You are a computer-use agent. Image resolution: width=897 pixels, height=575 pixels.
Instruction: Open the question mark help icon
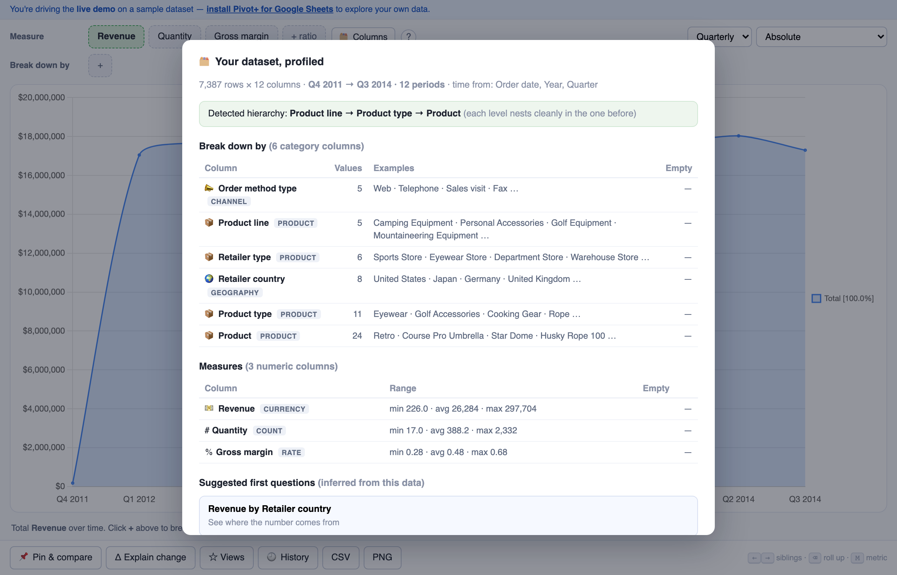tap(409, 36)
